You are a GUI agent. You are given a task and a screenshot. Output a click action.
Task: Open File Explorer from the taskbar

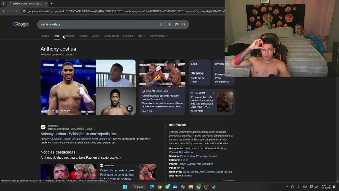(x=191, y=187)
